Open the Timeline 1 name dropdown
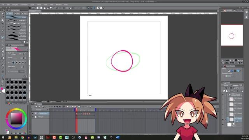 pyautogui.click(x=47, y=110)
